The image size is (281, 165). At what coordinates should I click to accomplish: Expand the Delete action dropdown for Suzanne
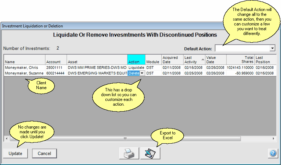pyautogui.click(x=142, y=73)
